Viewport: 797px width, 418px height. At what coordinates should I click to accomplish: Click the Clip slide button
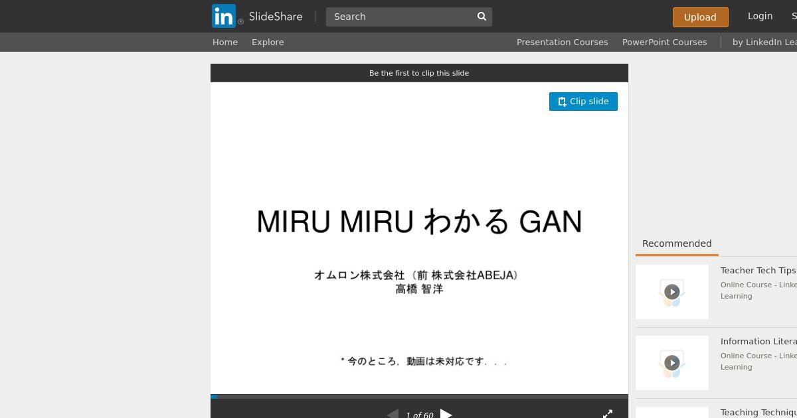coord(583,102)
